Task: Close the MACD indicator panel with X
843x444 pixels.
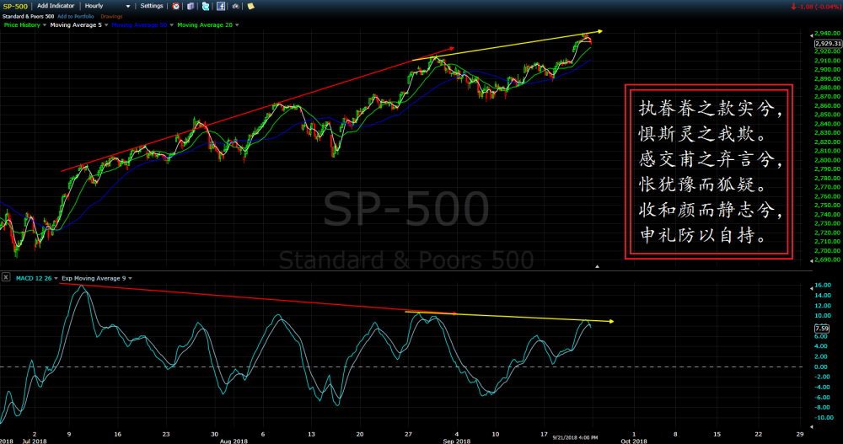Action: [5, 277]
